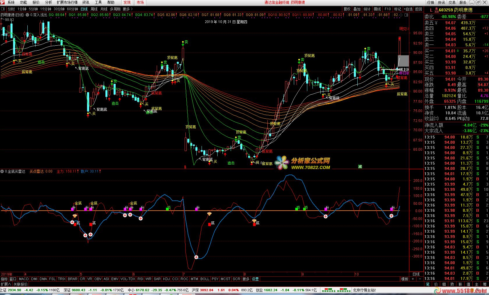Click the 统计 statistics button
Viewport: 489px width, 295px height.
pyautogui.click(x=367, y=9)
